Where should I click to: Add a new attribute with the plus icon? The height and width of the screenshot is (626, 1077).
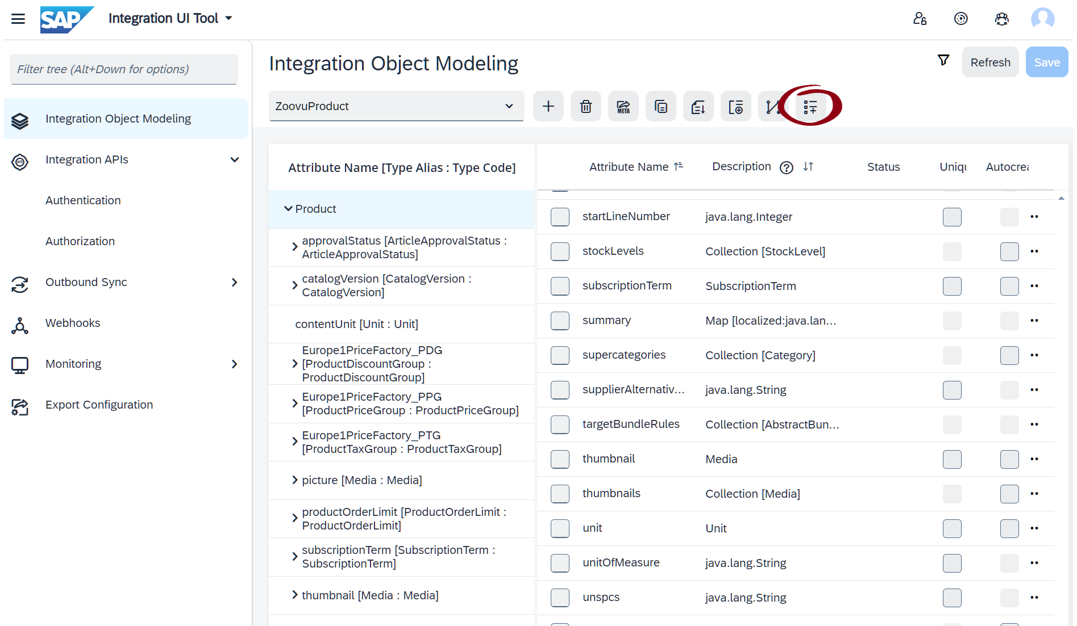(547, 106)
